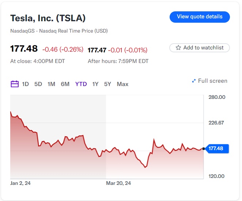Image resolution: width=242 pixels, height=201 pixels.
Task: Select the 1D chart range
Action: (25, 84)
